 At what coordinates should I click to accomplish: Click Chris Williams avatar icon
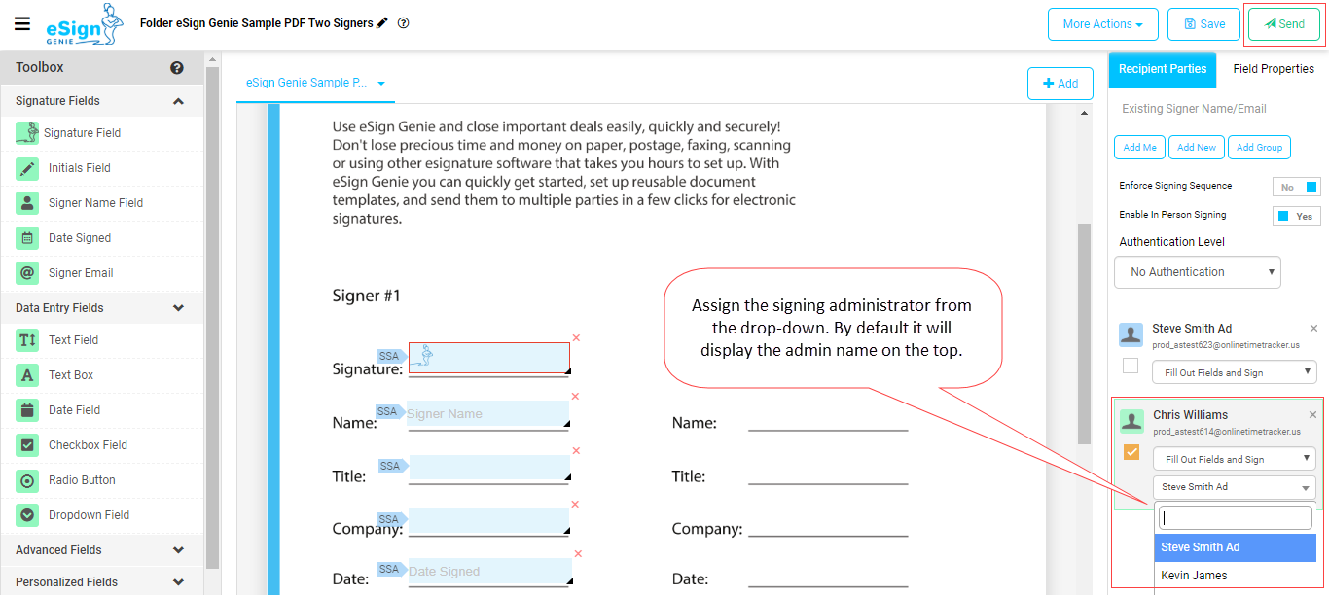tap(1131, 421)
